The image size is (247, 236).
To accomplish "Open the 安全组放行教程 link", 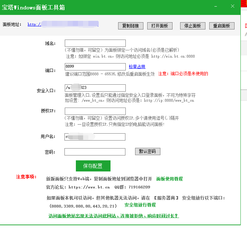I will point(140,205).
